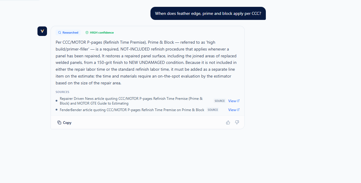Click external link icon on Repairer Driven News View link
This screenshot has height=183, width=361.
[x=238, y=101]
